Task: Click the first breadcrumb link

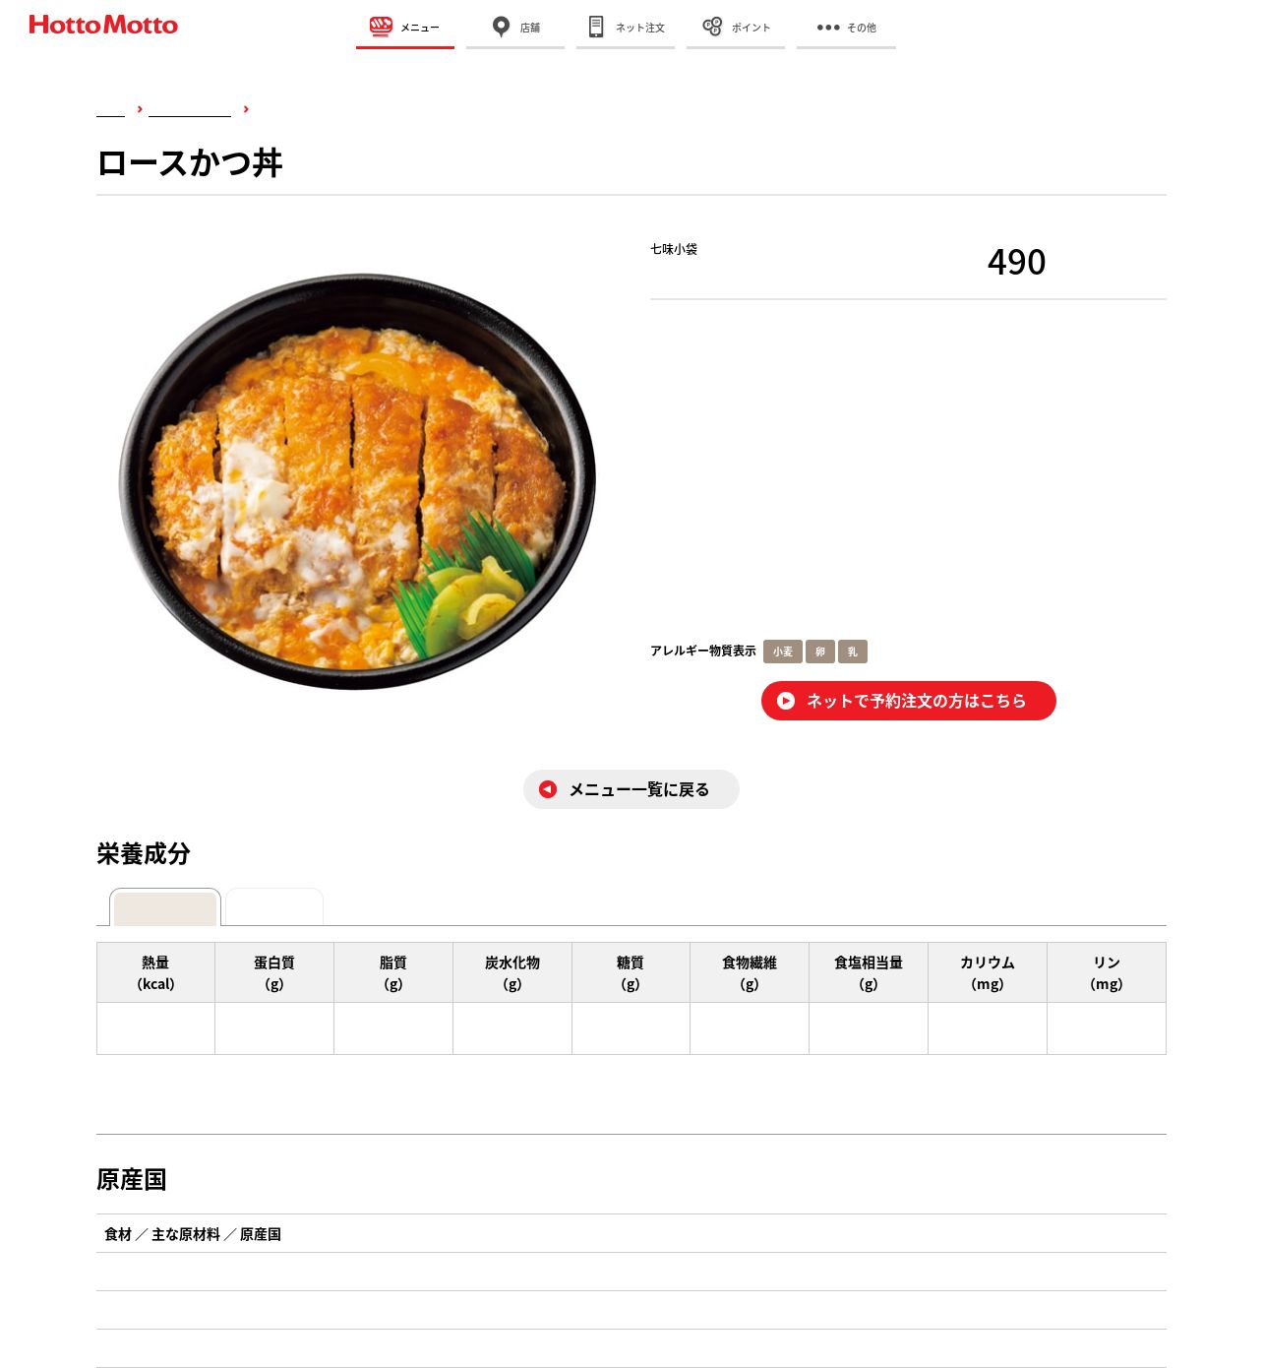Action: click(x=110, y=109)
